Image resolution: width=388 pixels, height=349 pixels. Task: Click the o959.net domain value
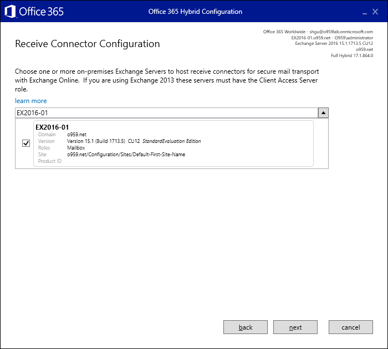[x=76, y=135]
